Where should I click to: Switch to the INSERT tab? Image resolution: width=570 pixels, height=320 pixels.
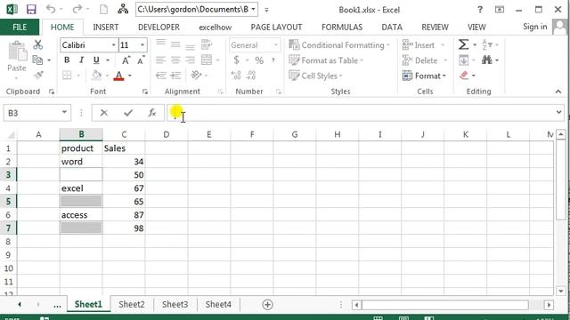pos(105,28)
